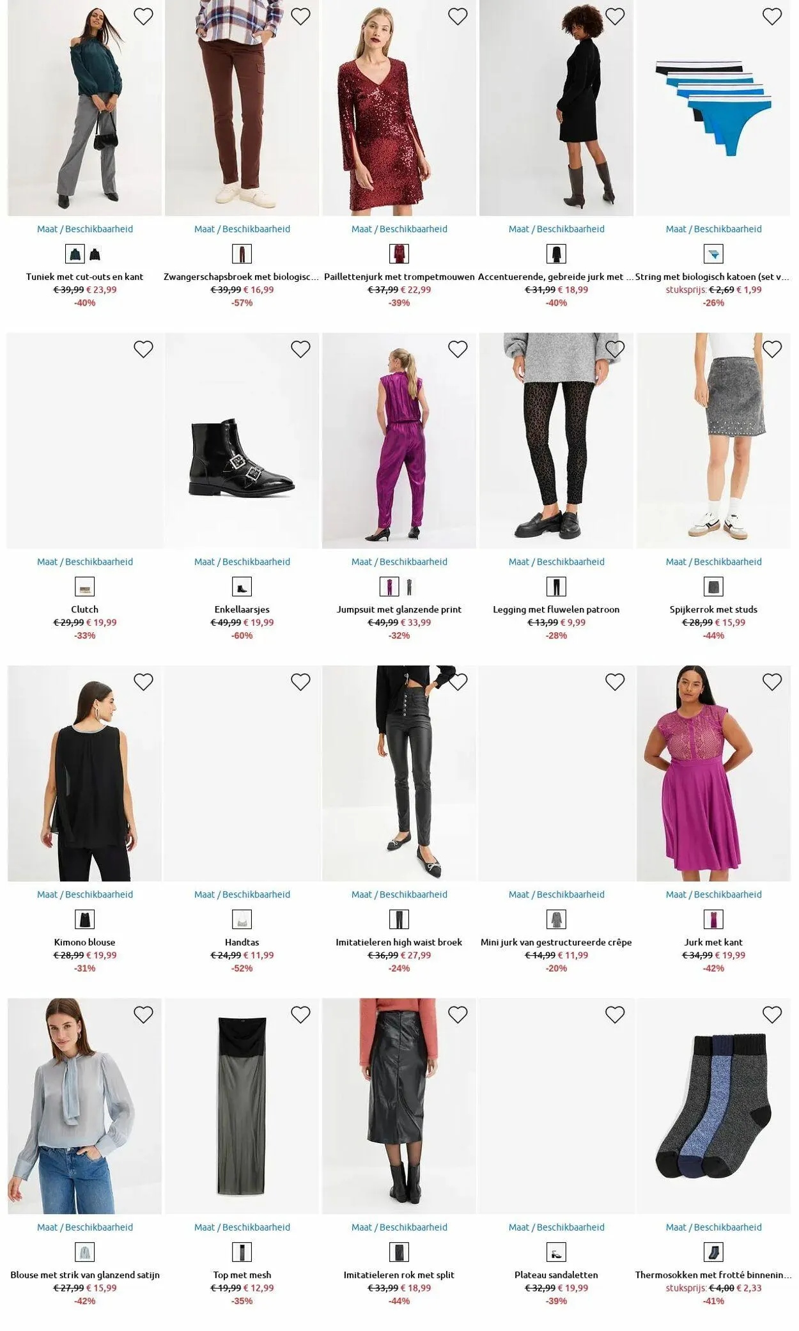Screen dimensions: 799x1331
Task: Open Maat / Beschikbaarheid for Blouse met strik
Action: coord(85,1227)
